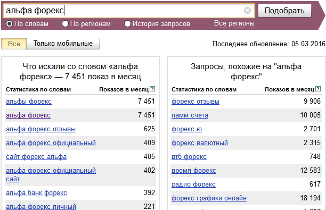Open the памм счета link
This screenshot has width=326, height=210.
[x=190, y=115]
